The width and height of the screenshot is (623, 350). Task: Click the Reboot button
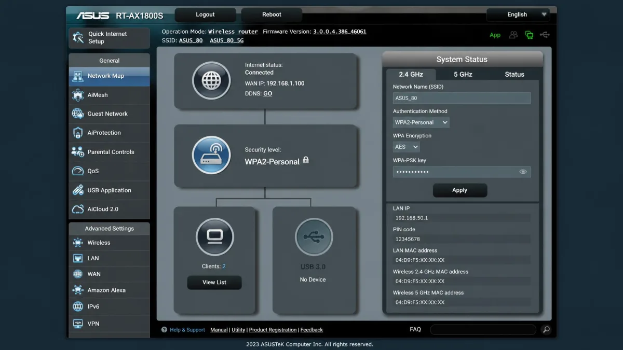[272, 15]
